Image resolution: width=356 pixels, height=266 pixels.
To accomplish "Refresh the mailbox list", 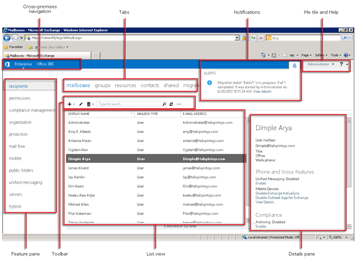I will 171,104.
